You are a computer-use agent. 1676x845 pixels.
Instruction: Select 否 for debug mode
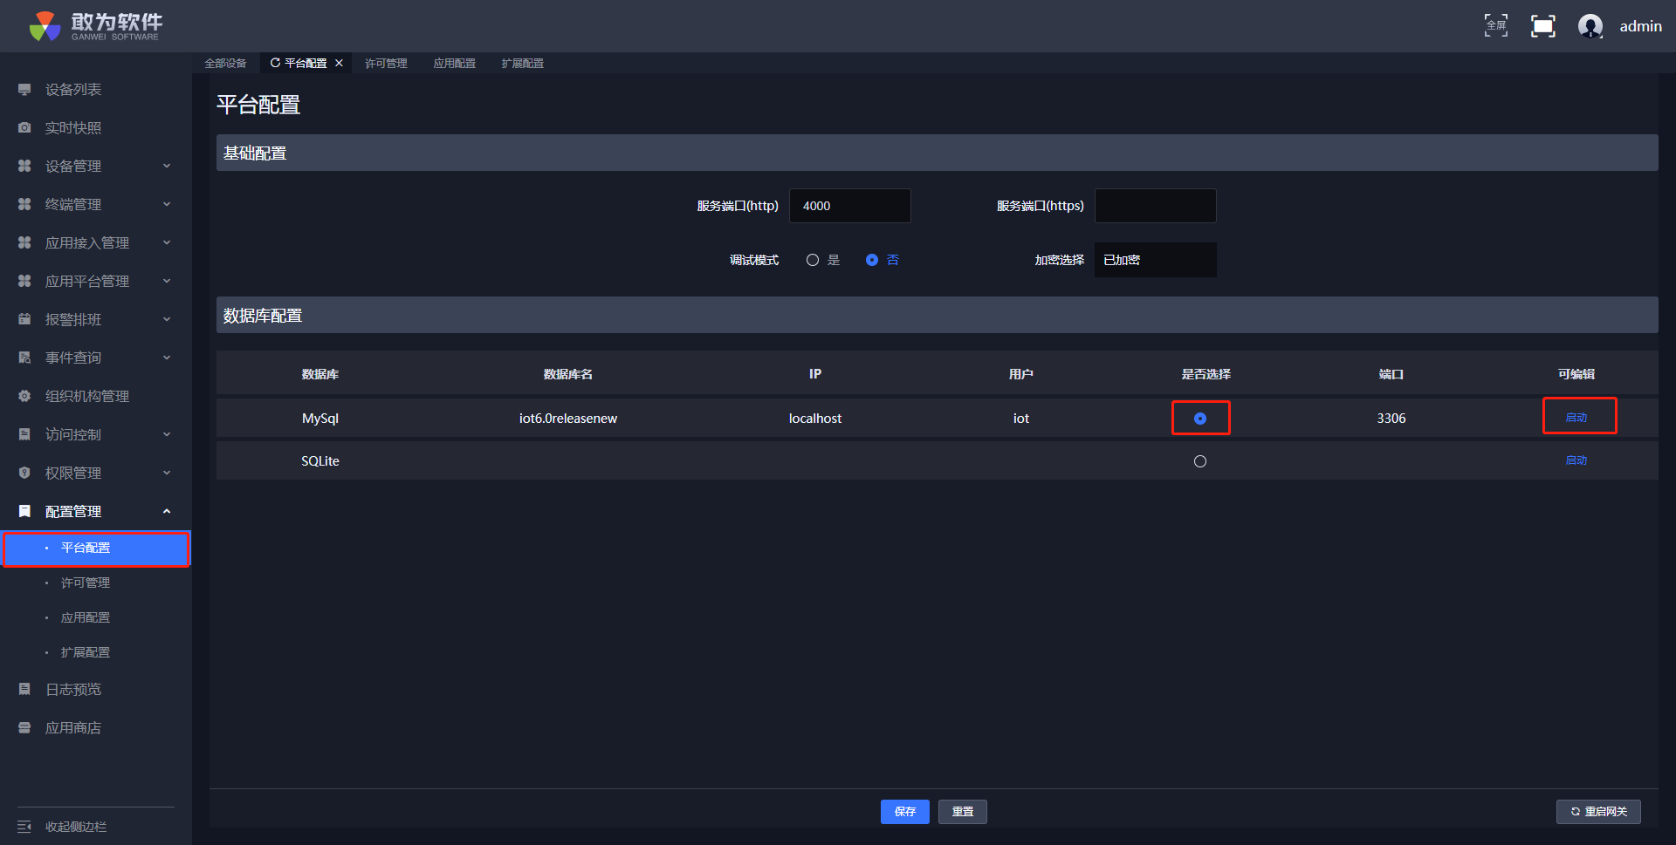click(x=872, y=260)
